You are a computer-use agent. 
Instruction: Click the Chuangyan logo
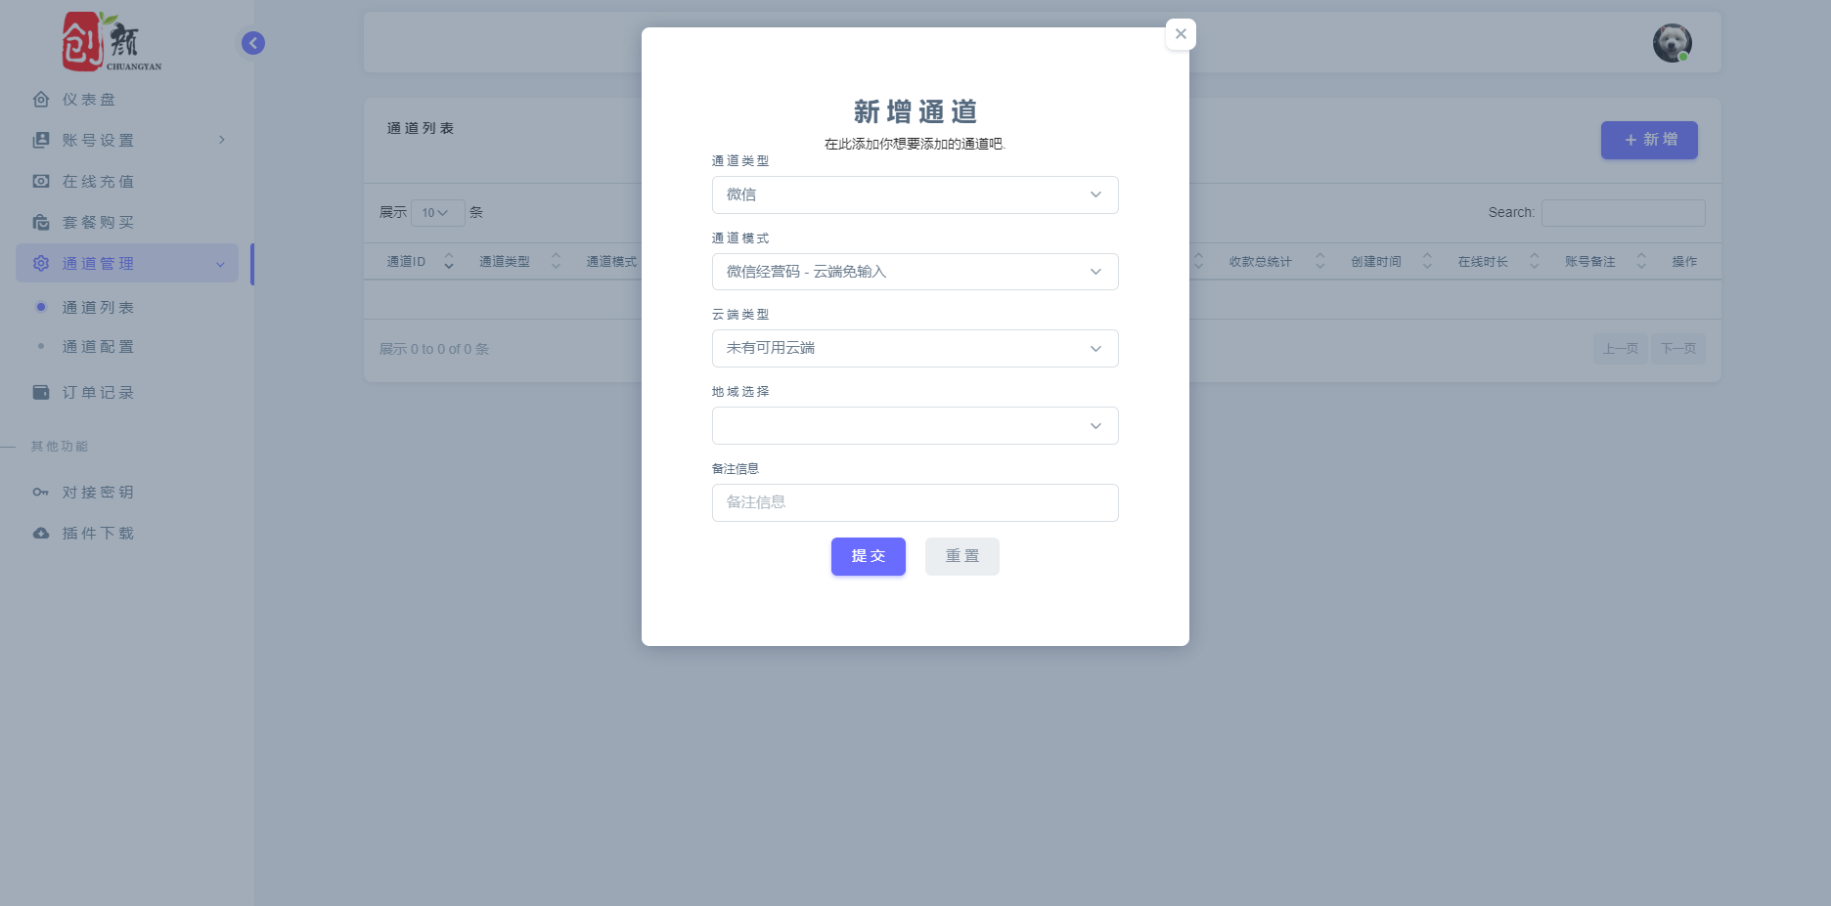pyautogui.click(x=112, y=42)
